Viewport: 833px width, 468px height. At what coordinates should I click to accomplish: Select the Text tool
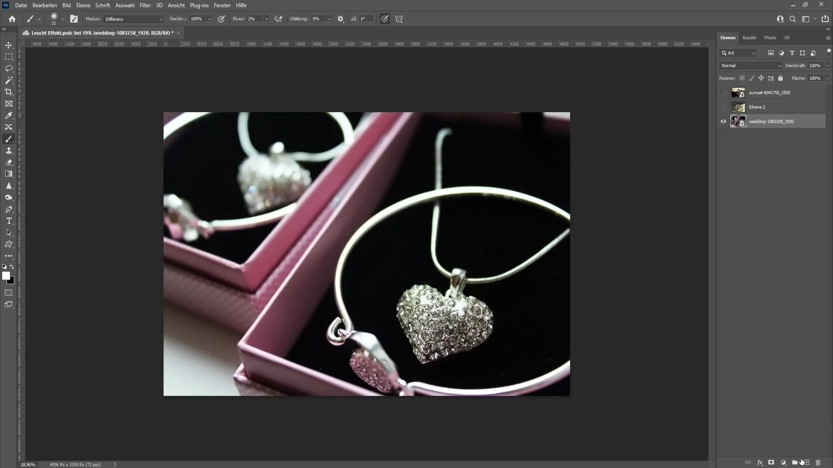[x=9, y=222]
